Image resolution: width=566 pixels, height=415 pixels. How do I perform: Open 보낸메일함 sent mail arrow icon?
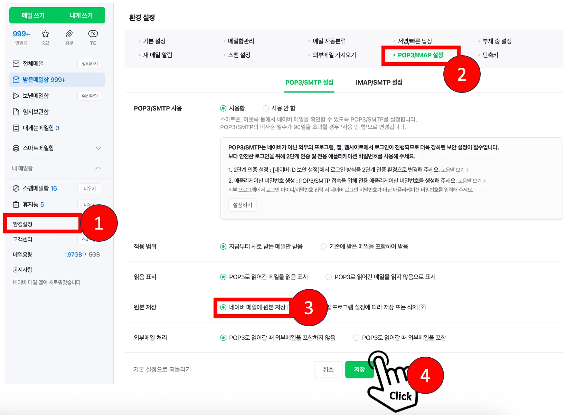[16, 96]
